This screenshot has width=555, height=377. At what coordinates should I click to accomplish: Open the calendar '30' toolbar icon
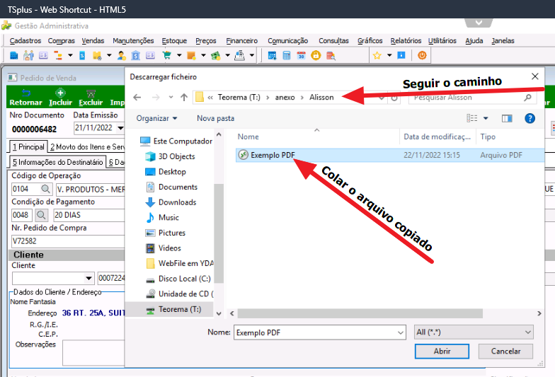point(302,55)
